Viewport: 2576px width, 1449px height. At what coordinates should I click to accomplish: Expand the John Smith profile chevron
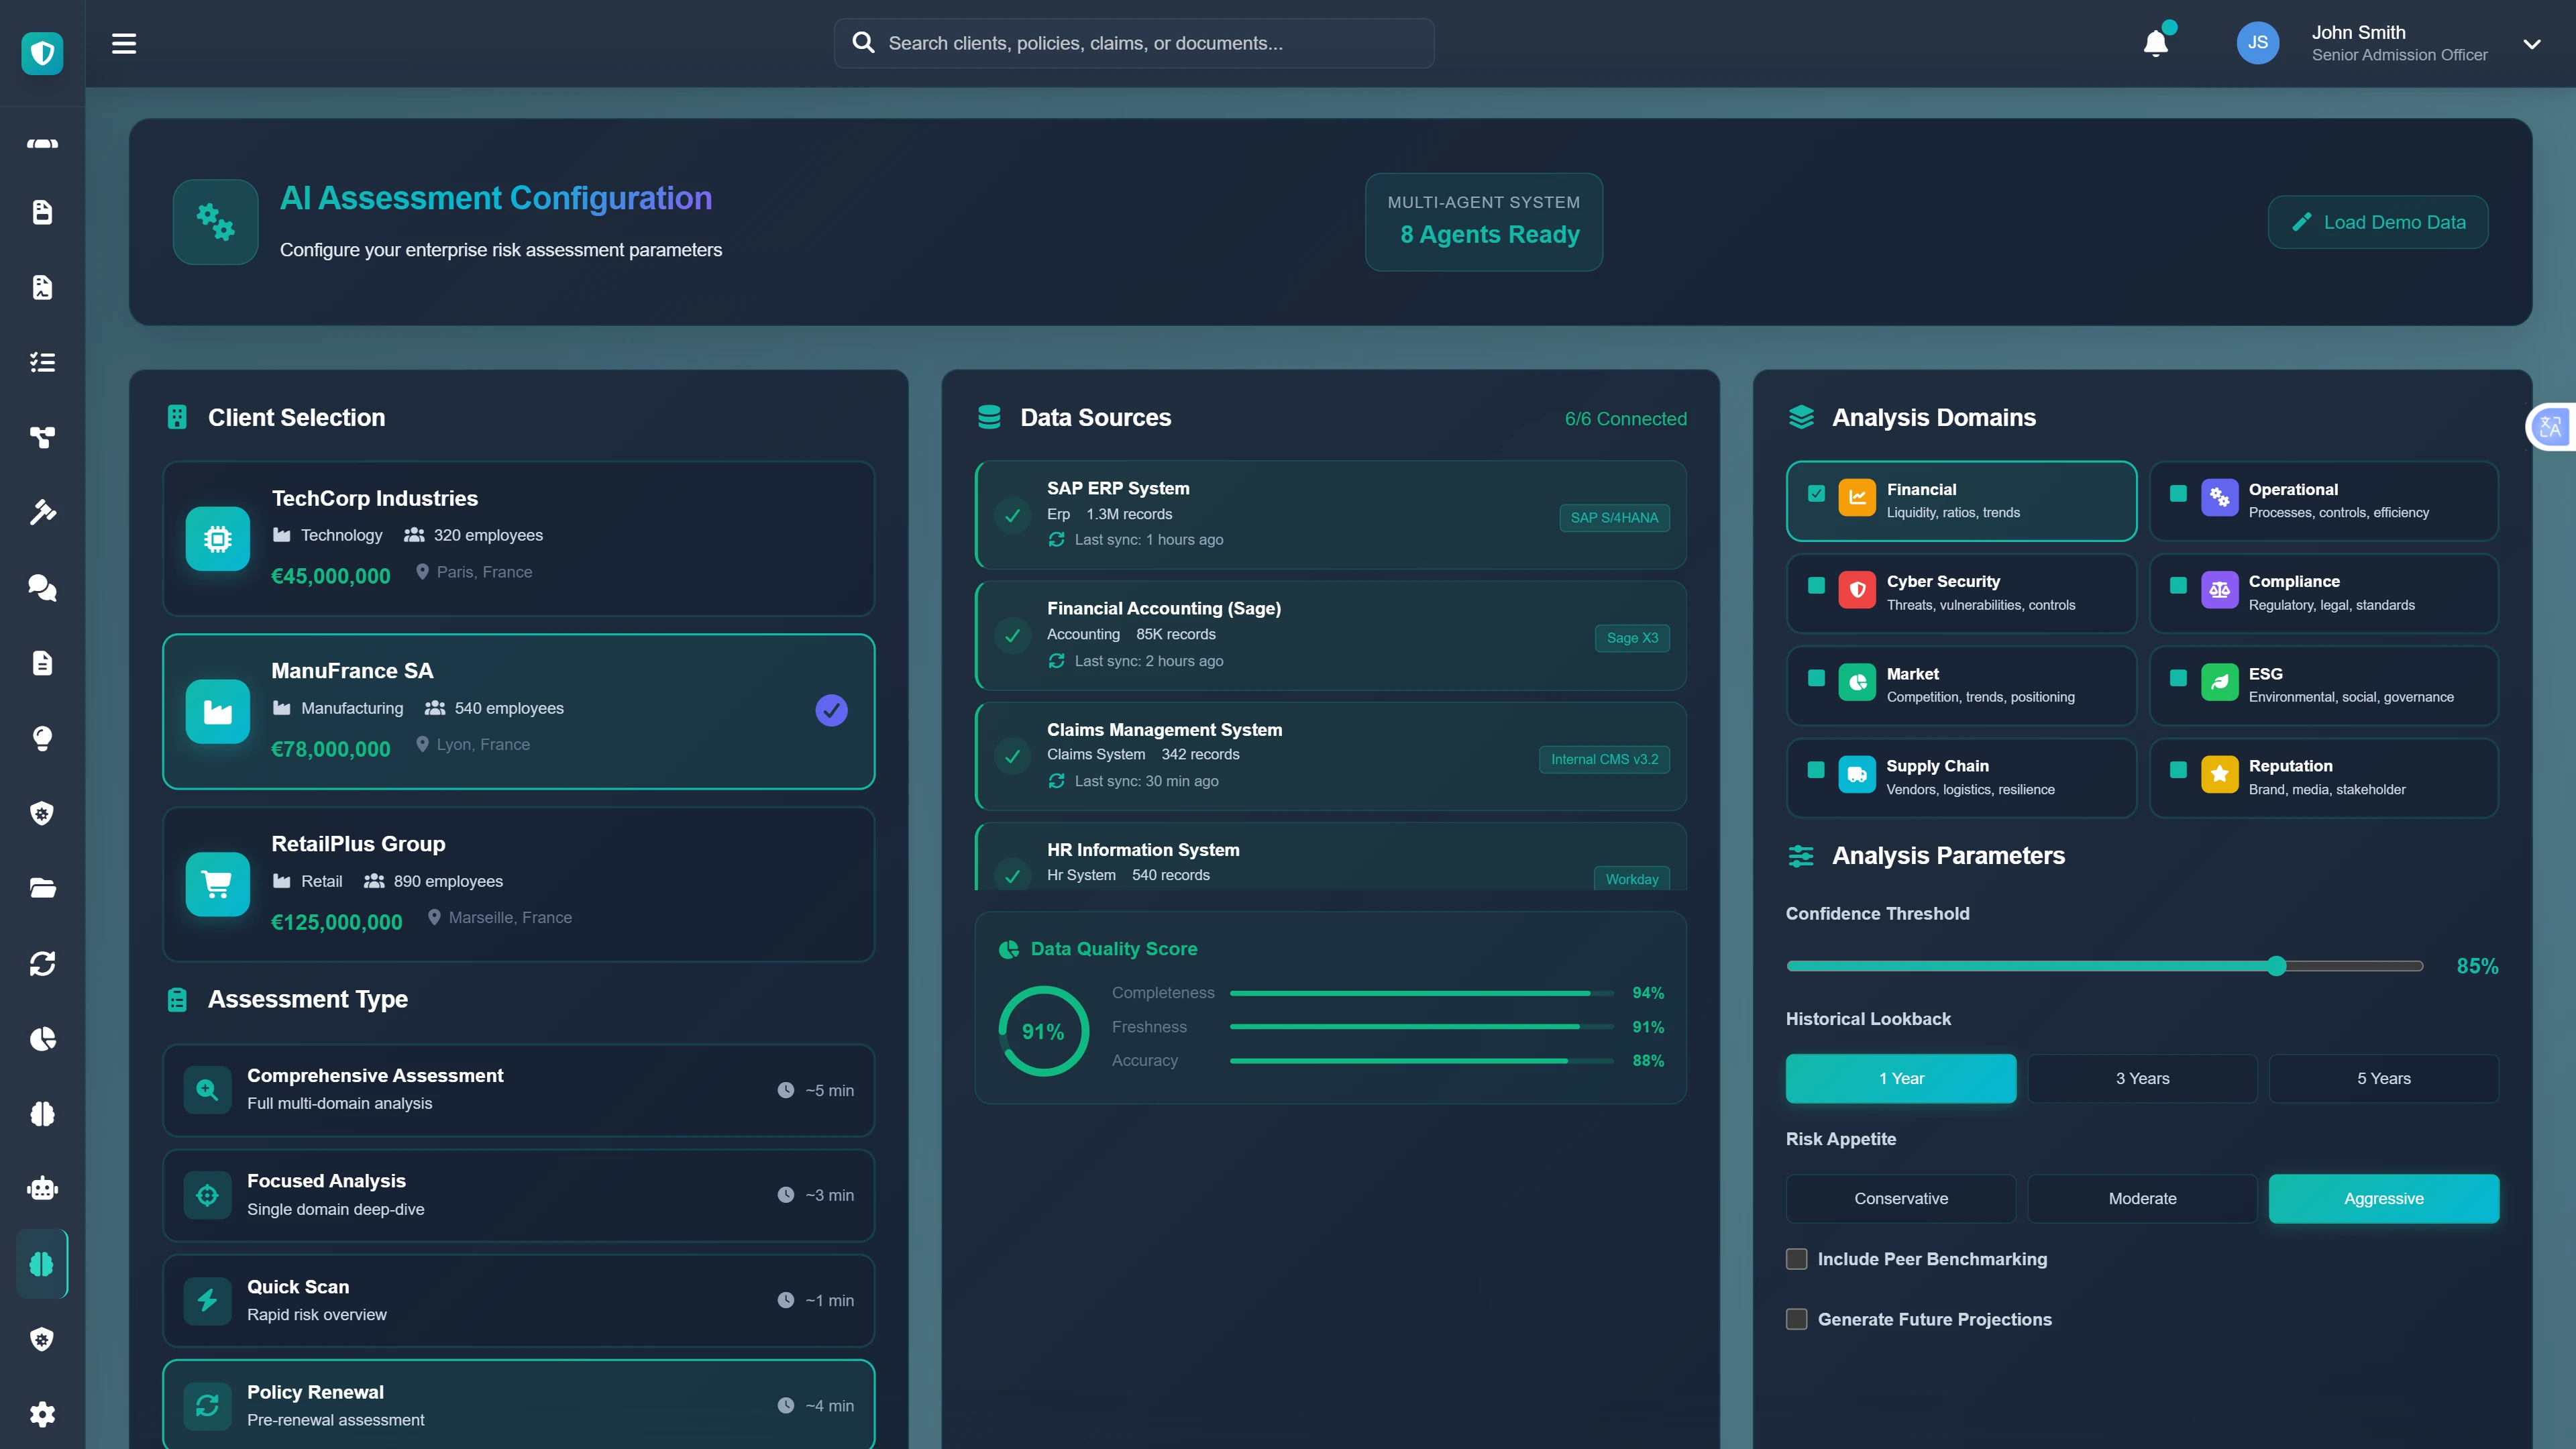coord(2532,43)
